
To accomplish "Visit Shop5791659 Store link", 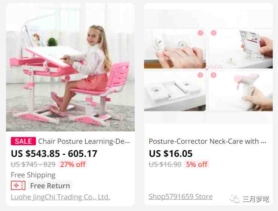I will click(x=180, y=196).
